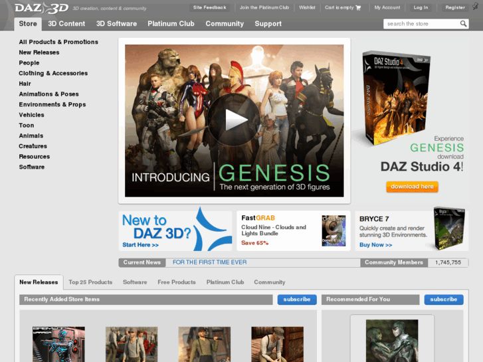Open the Support menu
The image size is (483, 362).
coord(268,24)
